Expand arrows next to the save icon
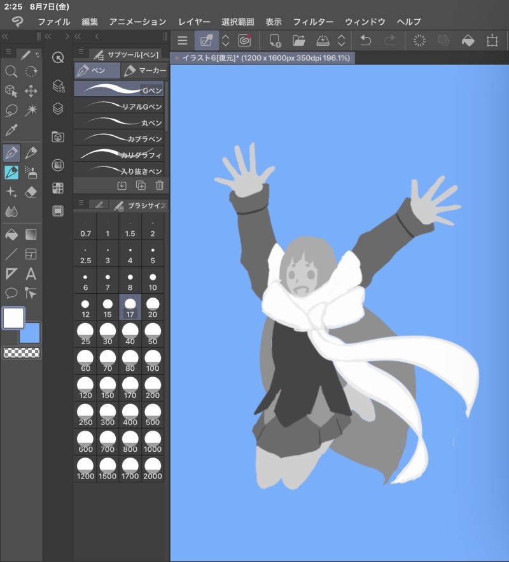The width and height of the screenshot is (509, 562). coord(342,41)
